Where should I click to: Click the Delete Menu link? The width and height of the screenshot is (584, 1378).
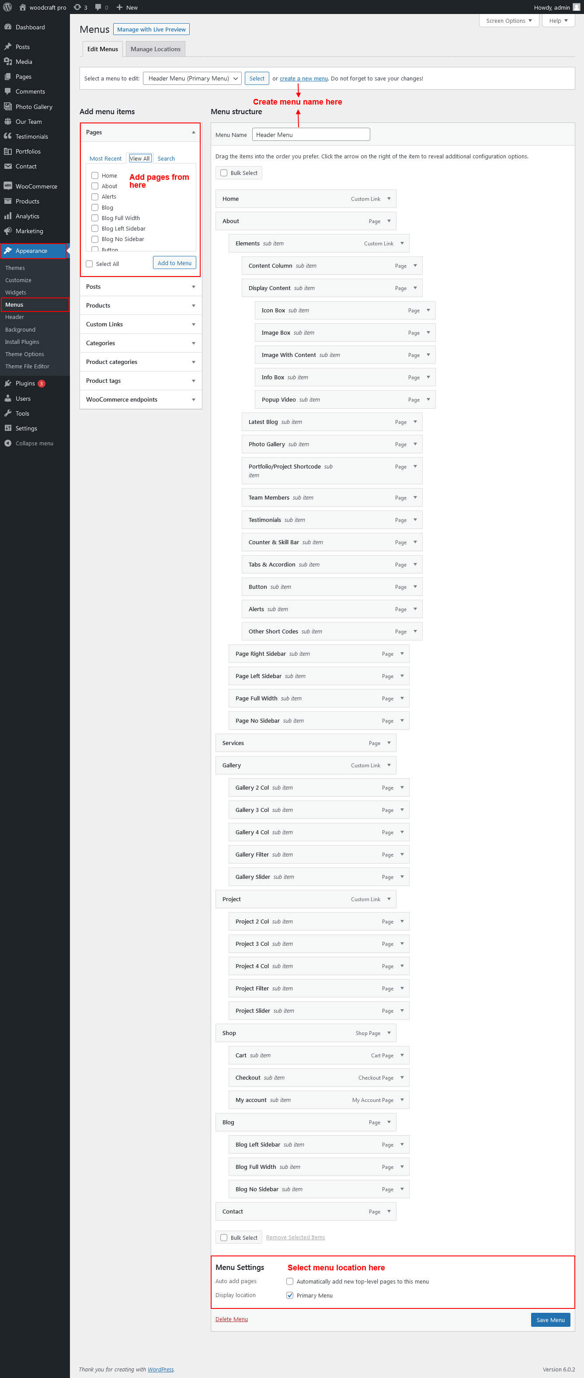(x=231, y=1319)
